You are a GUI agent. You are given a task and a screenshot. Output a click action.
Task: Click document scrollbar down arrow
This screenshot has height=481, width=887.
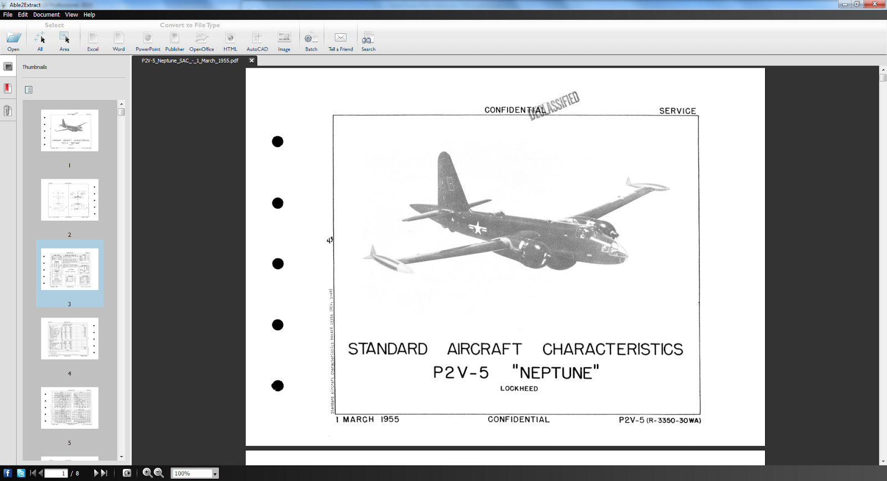coord(883,462)
